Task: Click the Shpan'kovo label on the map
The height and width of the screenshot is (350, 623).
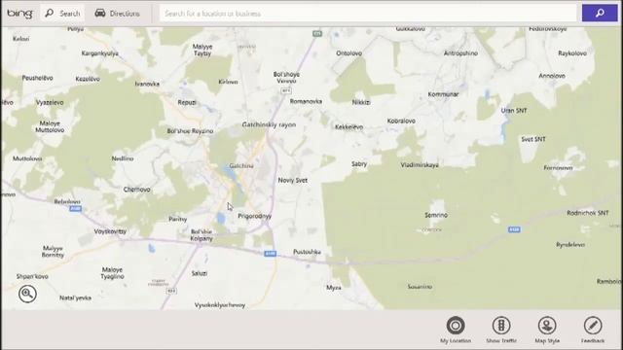Action: (x=32, y=276)
